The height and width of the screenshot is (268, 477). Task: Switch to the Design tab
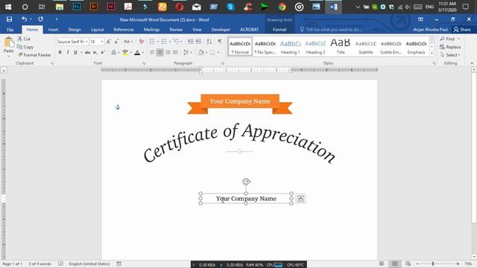[x=75, y=30]
